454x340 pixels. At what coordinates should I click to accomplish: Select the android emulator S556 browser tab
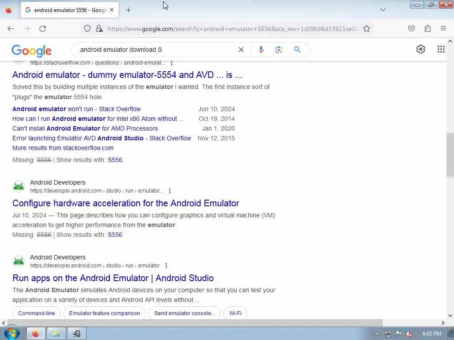pyautogui.click(x=70, y=10)
